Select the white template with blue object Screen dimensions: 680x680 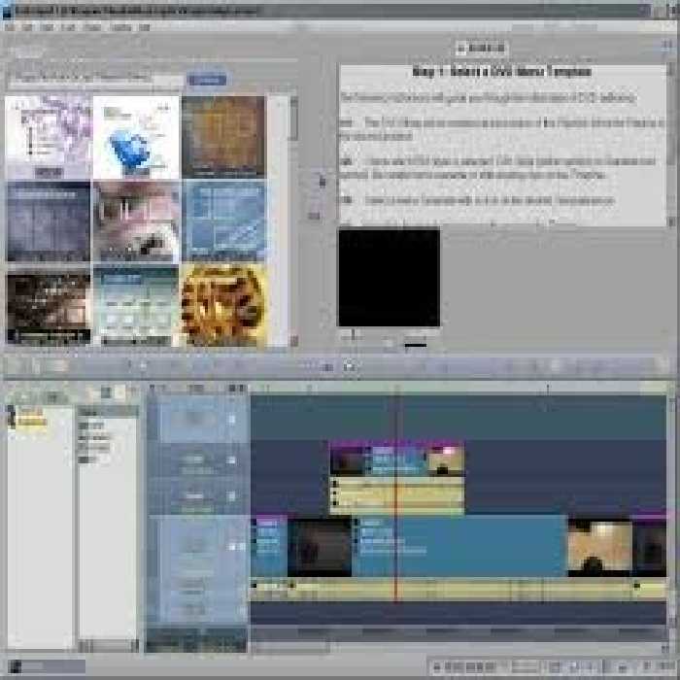[x=136, y=137]
